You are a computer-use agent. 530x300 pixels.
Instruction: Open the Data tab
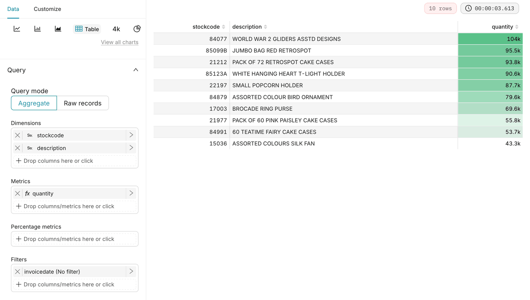(13, 9)
